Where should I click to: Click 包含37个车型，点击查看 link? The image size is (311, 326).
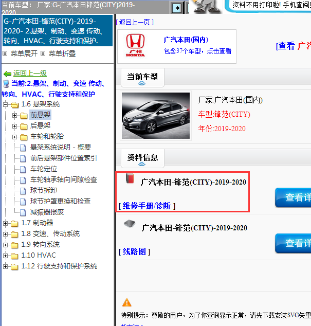coord(198,51)
